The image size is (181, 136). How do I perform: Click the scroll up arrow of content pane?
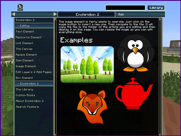[160, 20]
